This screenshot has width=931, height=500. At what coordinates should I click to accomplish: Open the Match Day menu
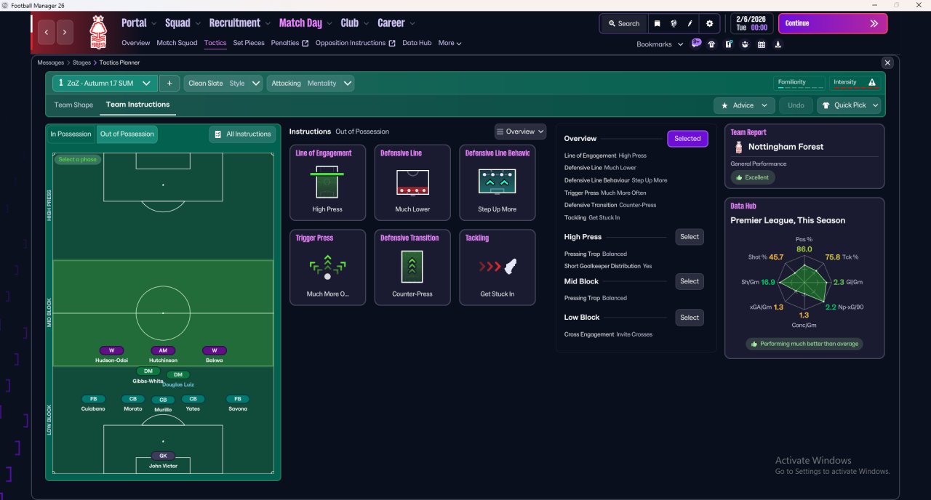pos(305,23)
